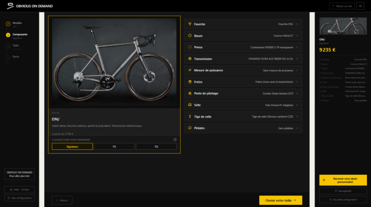Click the 9235 € total price
The width and height of the screenshot is (371, 207).
click(327, 50)
